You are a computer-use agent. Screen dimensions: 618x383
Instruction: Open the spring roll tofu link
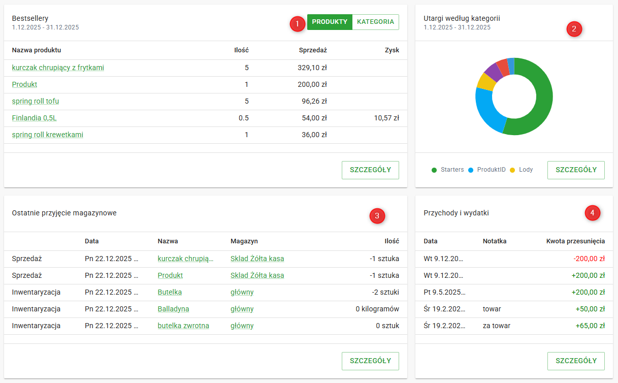(x=36, y=101)
